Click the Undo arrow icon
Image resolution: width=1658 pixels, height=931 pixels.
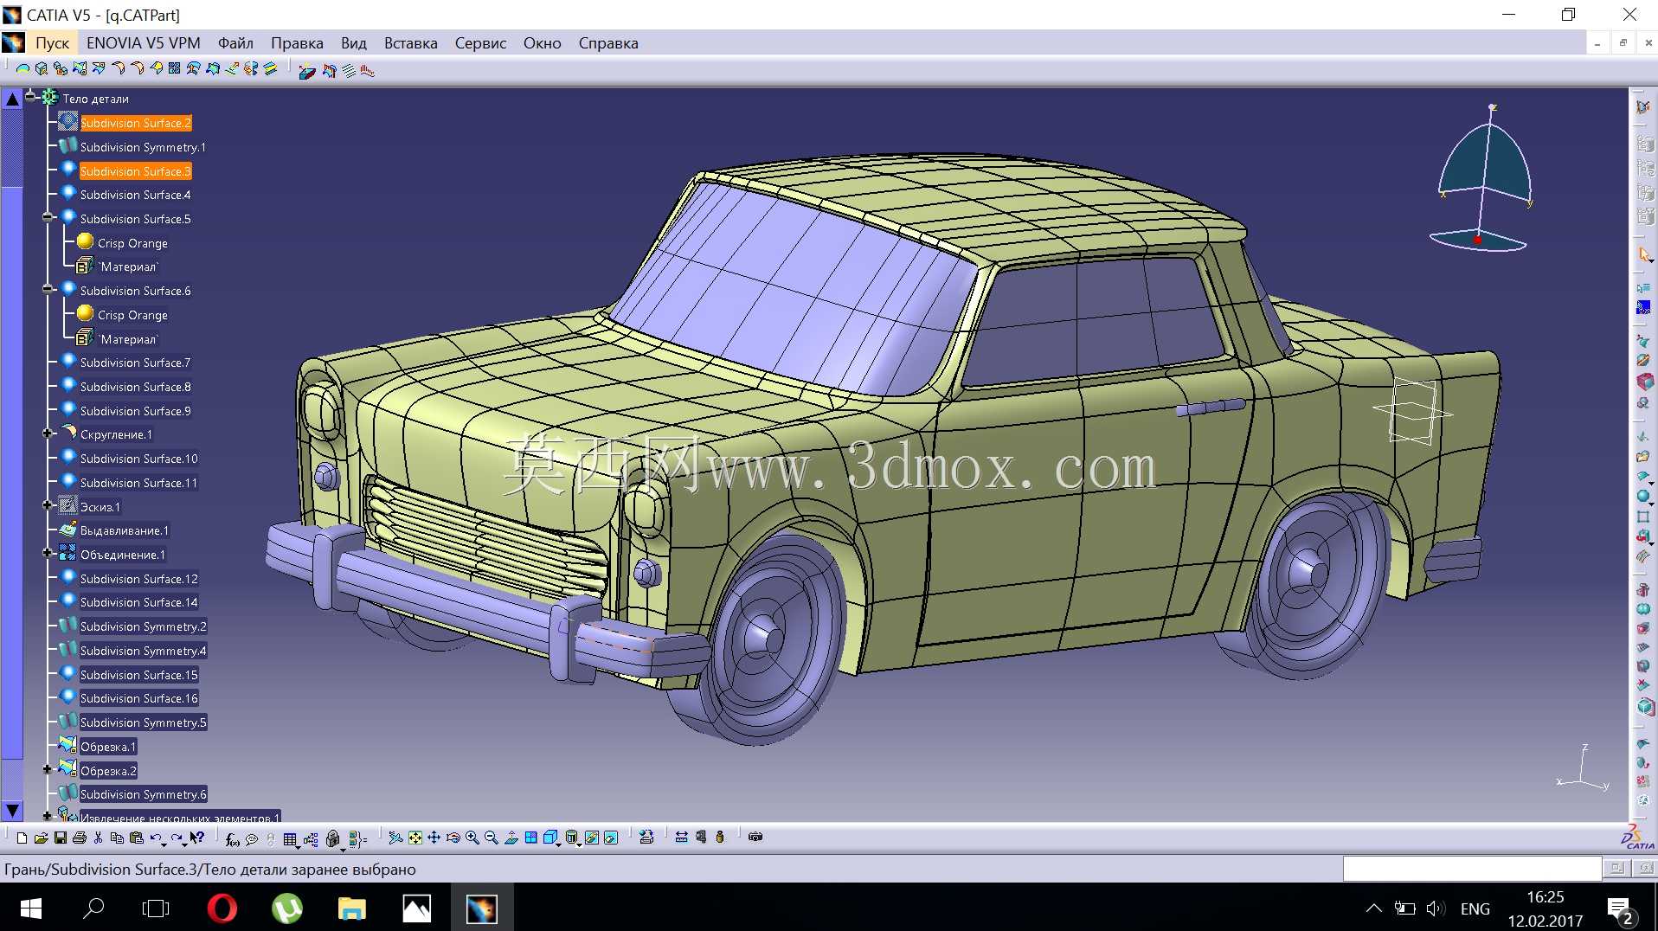click(x=156, y=837)
